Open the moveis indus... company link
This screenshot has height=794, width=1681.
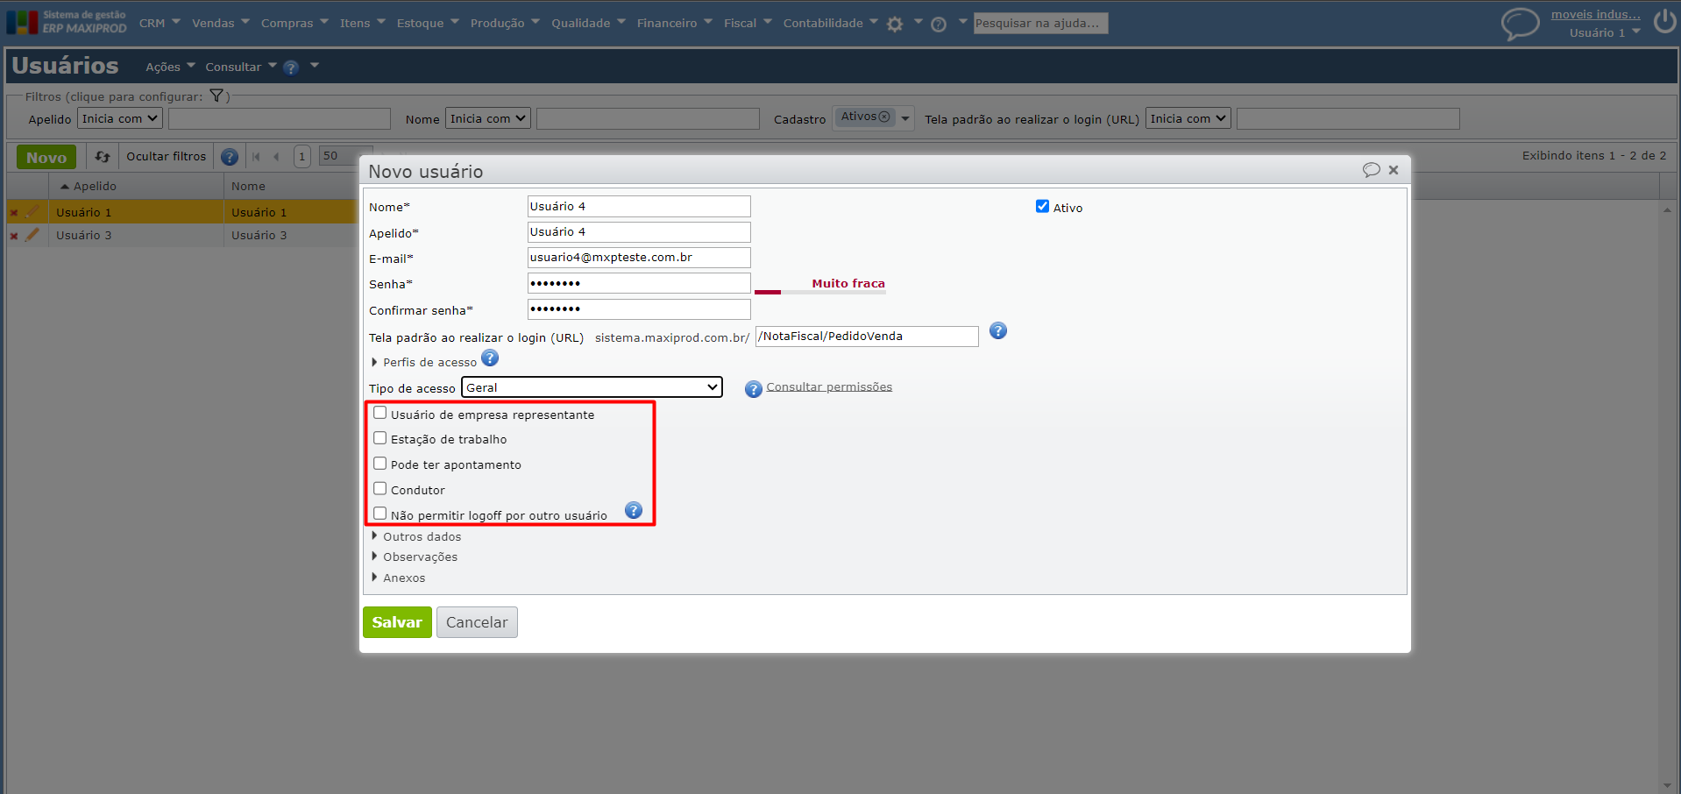click(1595, 14)
